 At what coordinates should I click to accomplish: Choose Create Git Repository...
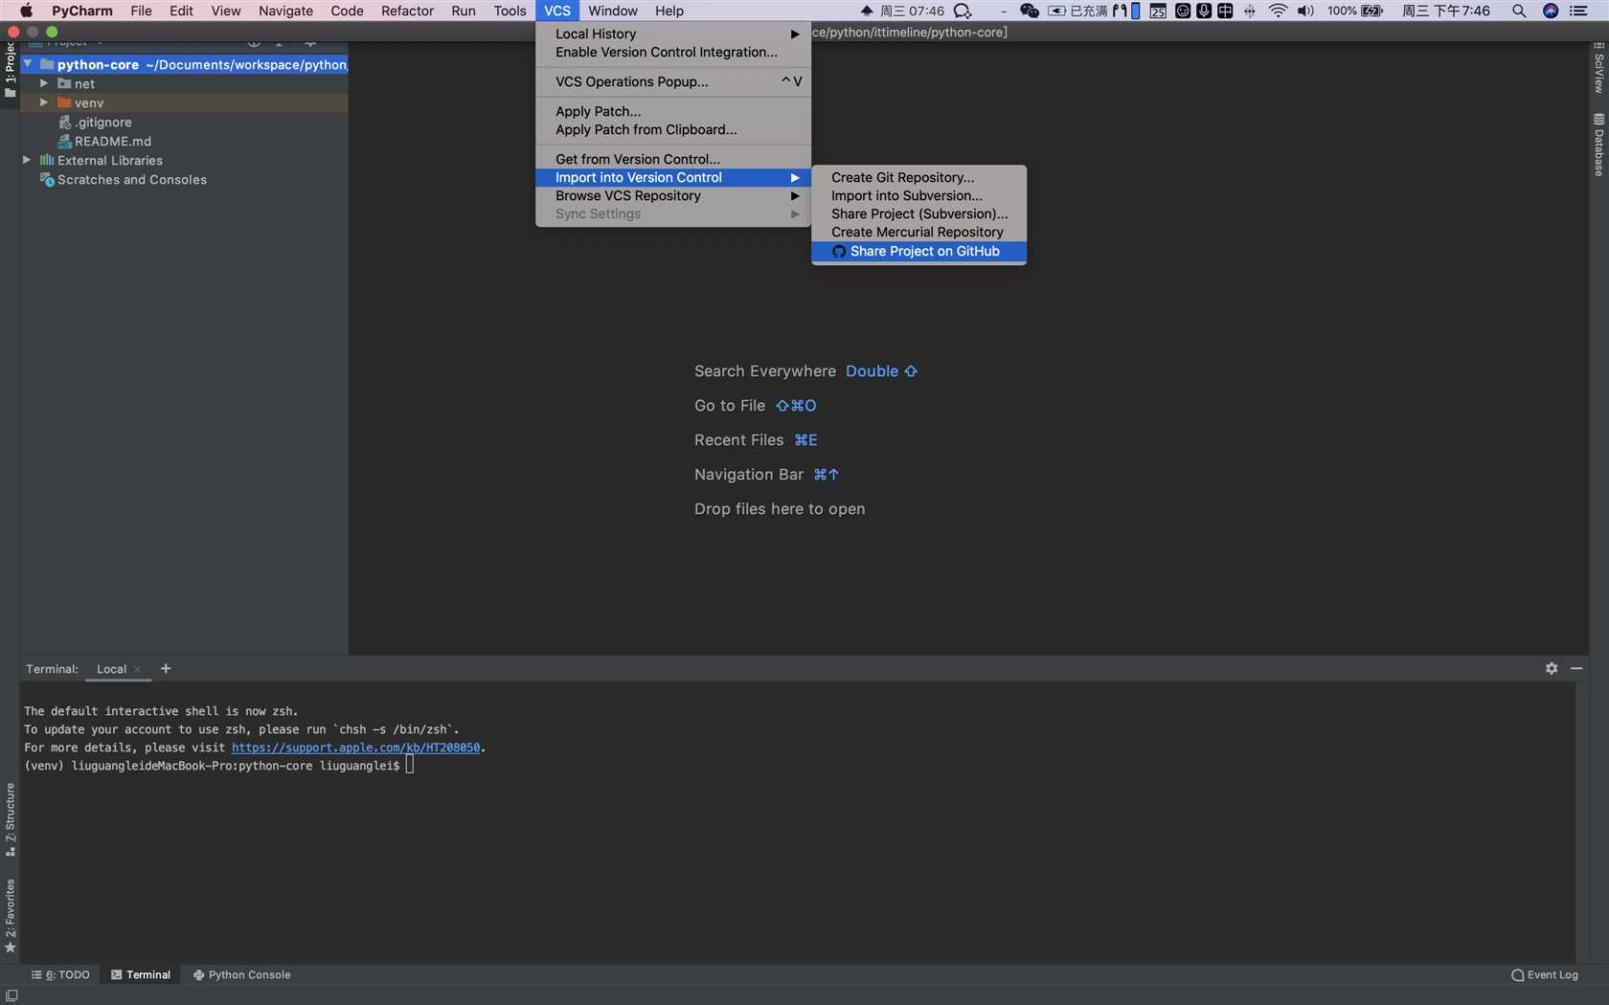[x=918, y=177]
